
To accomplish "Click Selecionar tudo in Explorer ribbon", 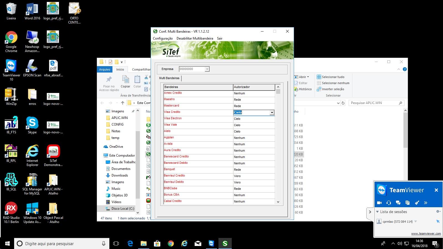I will coord(331,77).
